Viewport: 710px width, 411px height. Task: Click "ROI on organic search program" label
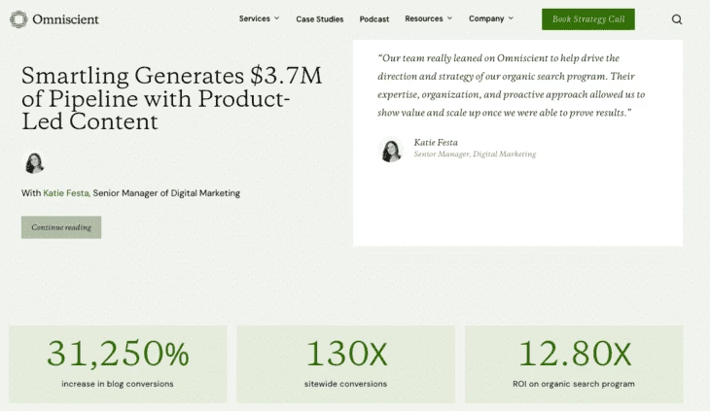[x=574, y=384]
